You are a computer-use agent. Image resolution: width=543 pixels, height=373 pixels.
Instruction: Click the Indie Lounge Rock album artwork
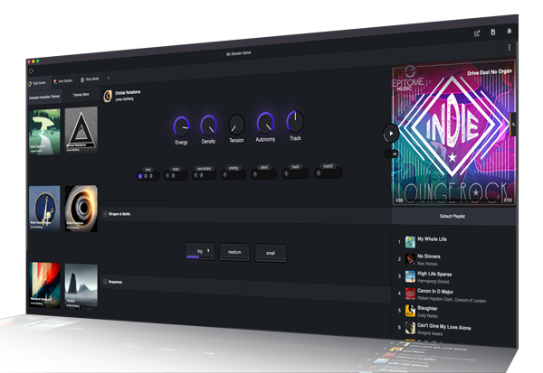pos(453,133)
